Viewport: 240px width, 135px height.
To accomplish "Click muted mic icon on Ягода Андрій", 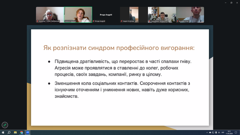I will coord(93,21).
